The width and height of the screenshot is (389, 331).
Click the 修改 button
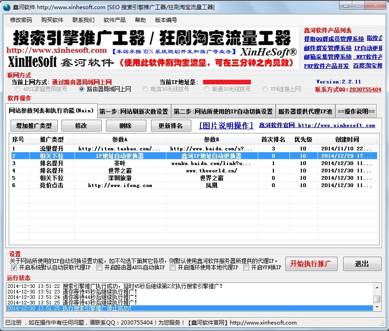click(81, 126)
